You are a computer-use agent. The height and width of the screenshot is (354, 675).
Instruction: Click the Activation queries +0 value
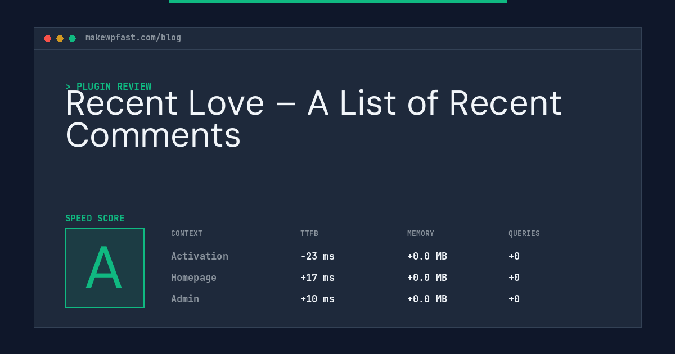point(514,256)
